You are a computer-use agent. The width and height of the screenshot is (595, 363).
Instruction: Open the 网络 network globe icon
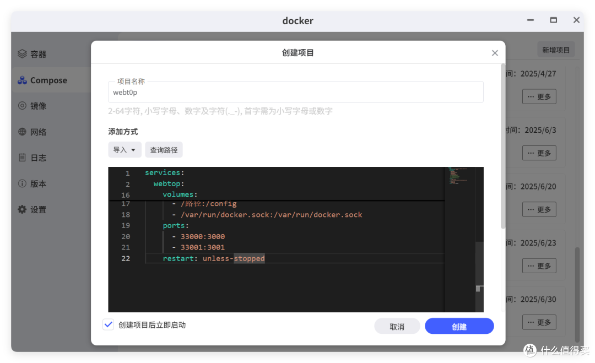[x=22, y=132]
